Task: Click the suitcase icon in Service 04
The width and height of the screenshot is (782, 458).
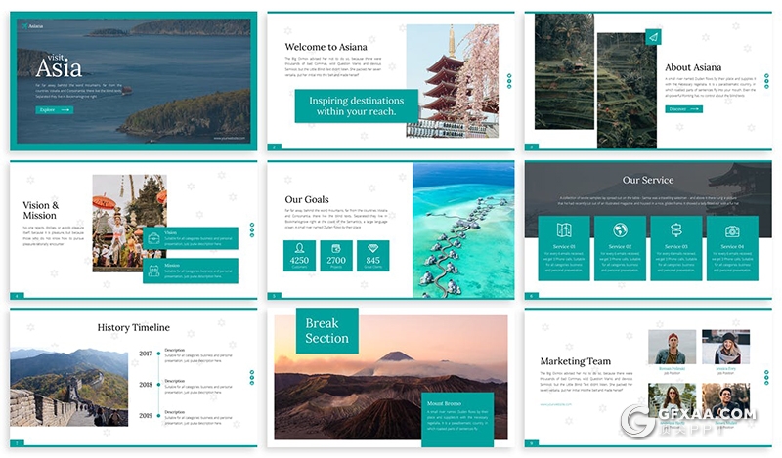Action: pos(732,230)
